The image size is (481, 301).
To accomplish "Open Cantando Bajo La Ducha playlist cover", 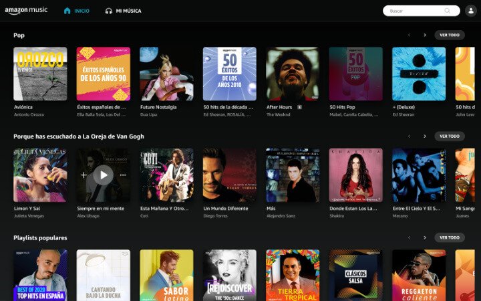I will click(104, 275).
